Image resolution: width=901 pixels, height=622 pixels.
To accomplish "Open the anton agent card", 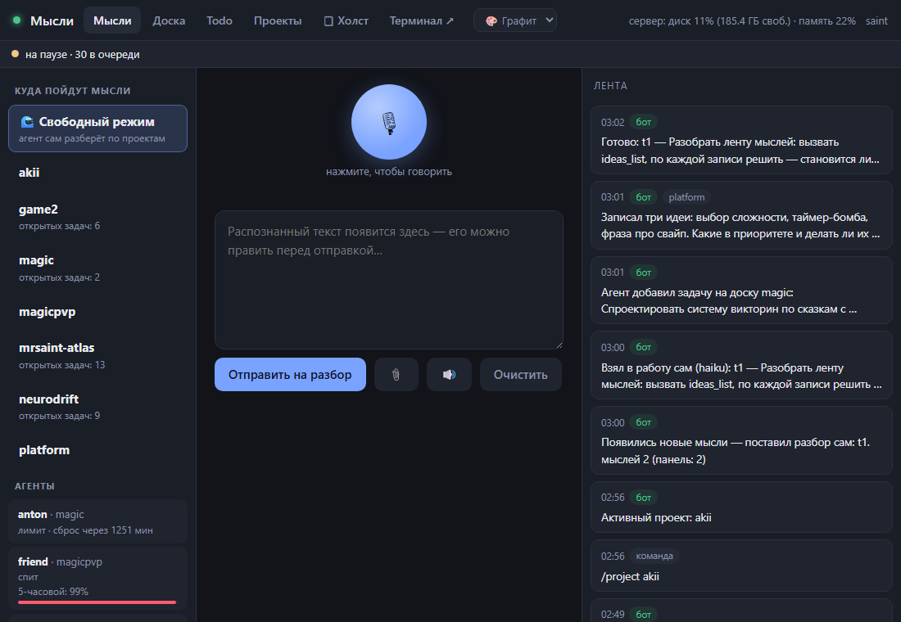I will coord(97,521).
